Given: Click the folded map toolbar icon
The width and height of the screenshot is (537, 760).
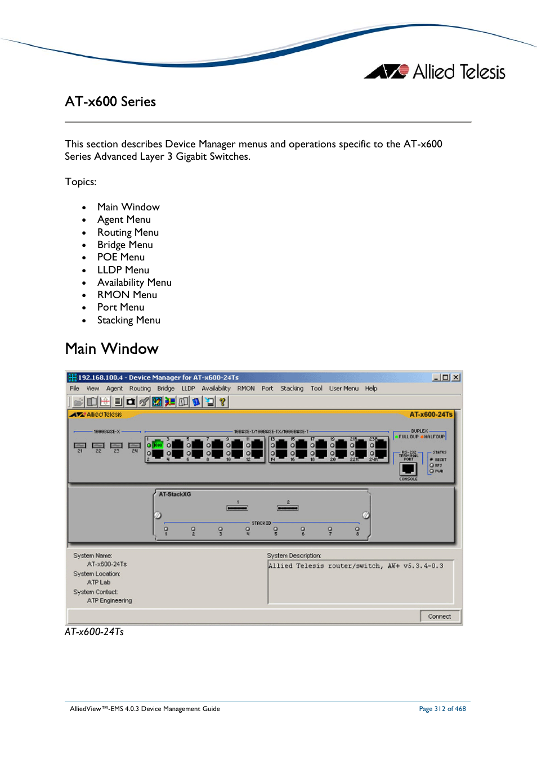Looking at the screenshot, I should tap(183, 402).
